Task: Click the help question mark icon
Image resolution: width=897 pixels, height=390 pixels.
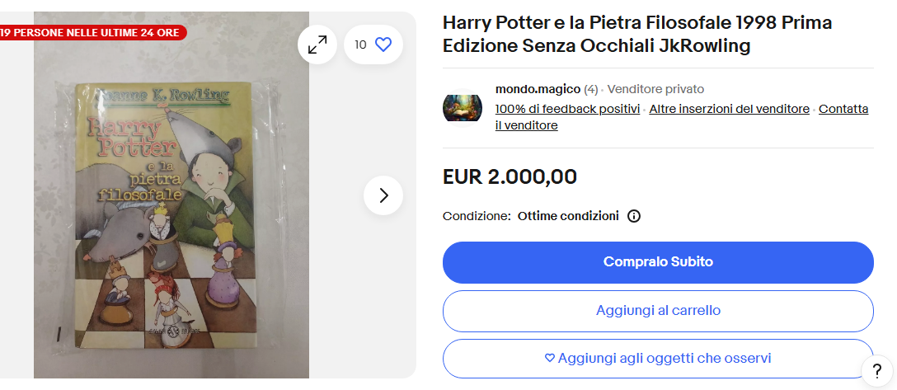Action: tap(875, 370)
